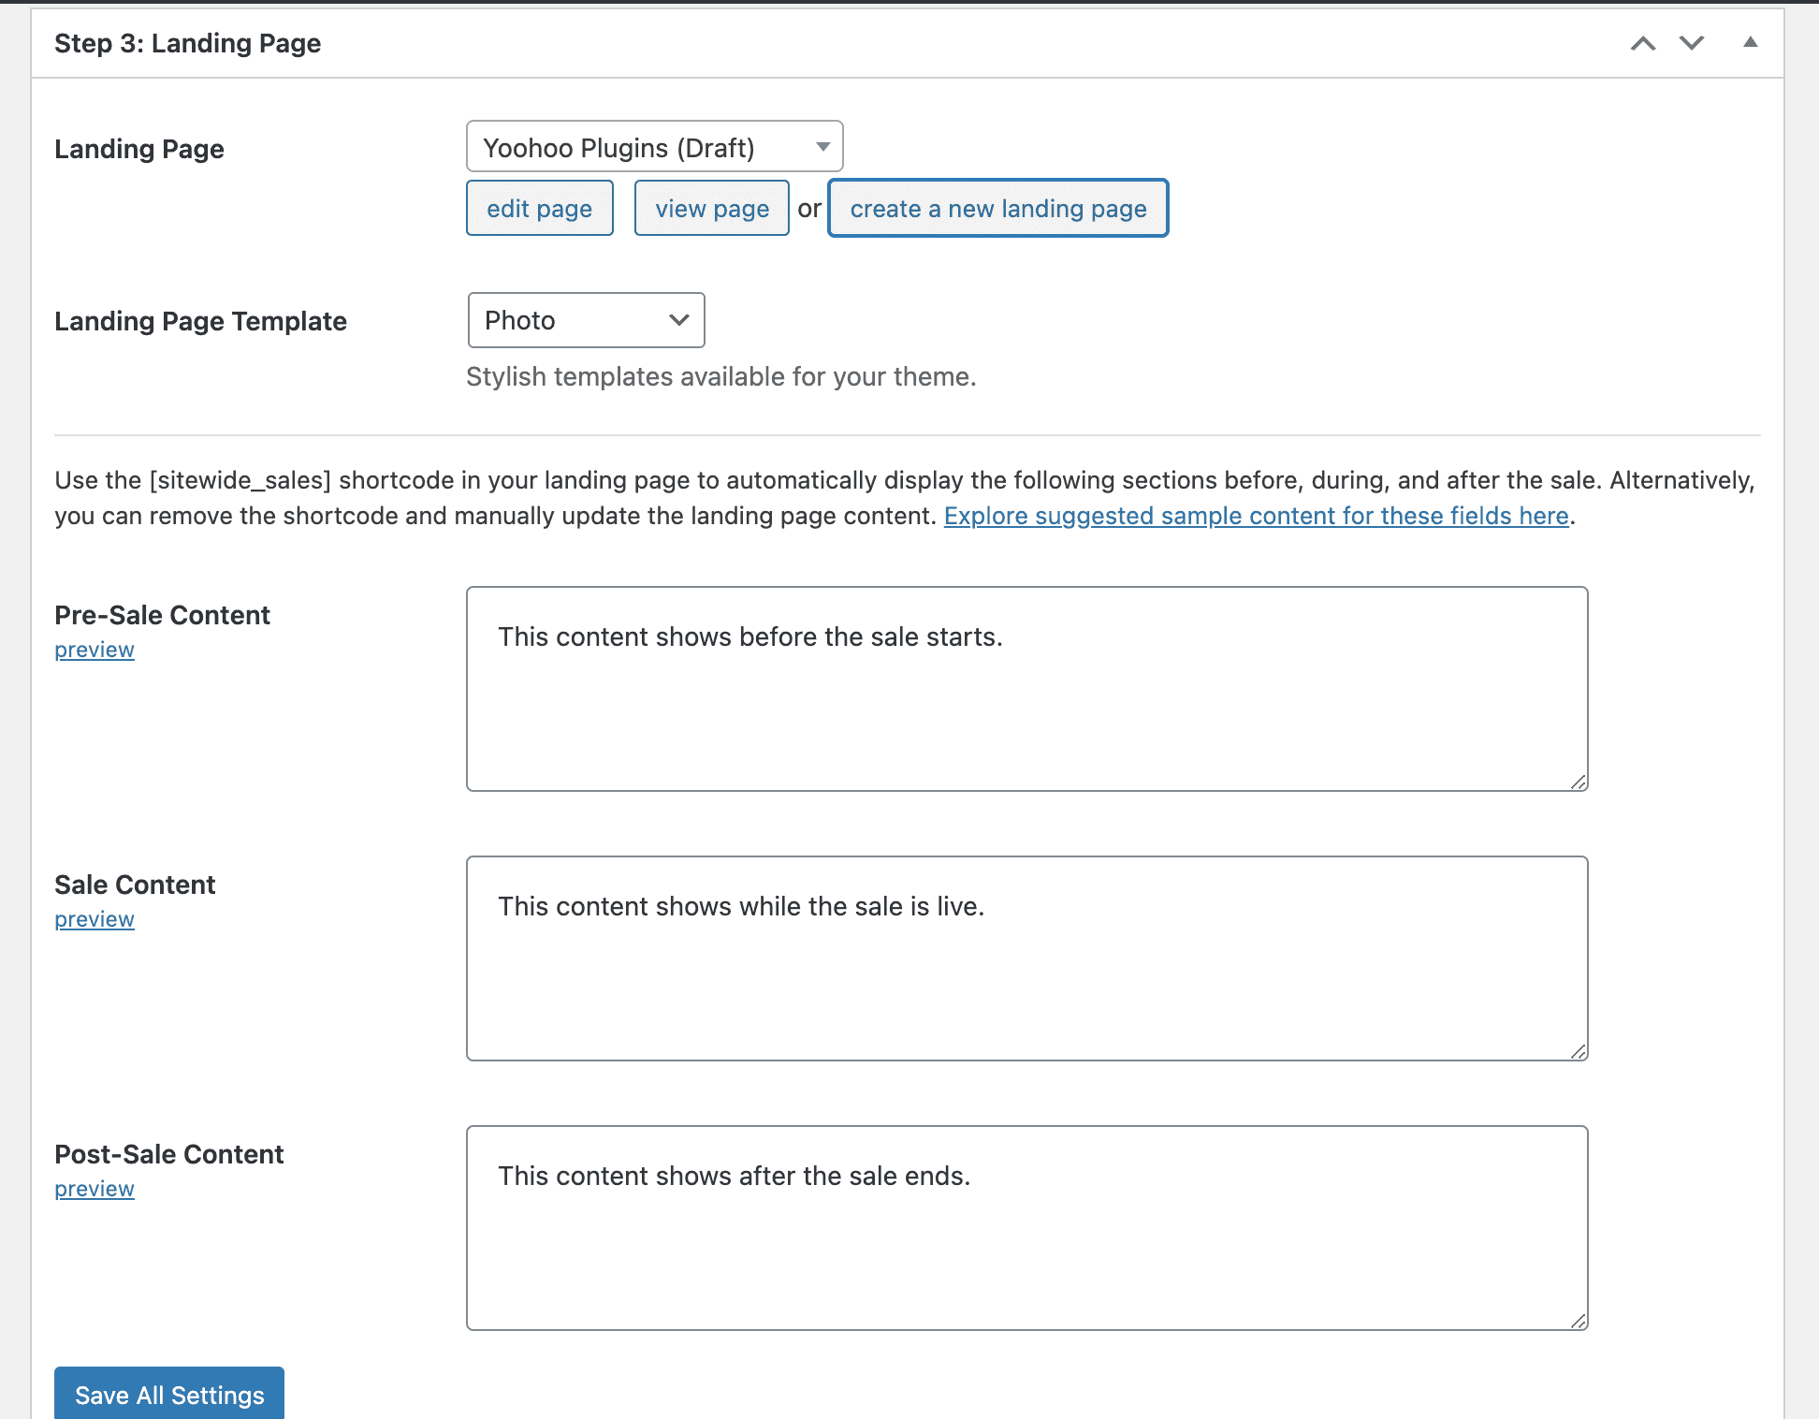Grab the Pre-Sale Content resize handle
Image resolution: width=1819 pixels, height=1419 pixels.
click(x=1578, y=782)
